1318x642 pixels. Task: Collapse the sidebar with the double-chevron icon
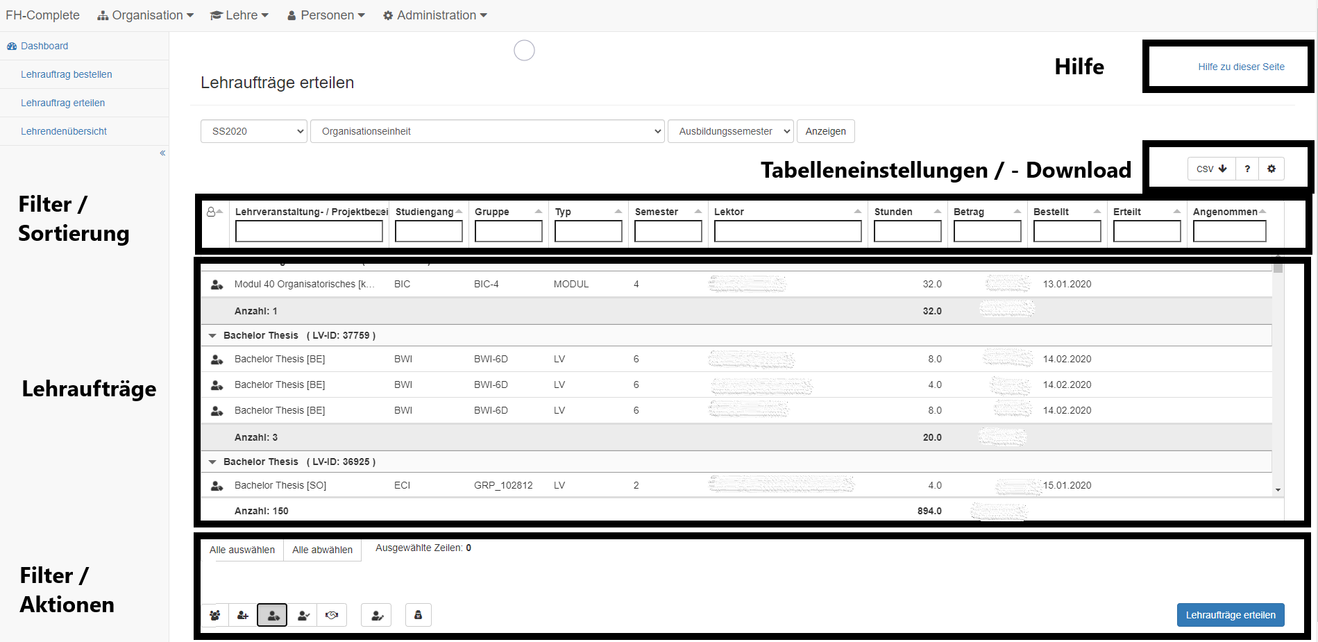click(162, 153)
